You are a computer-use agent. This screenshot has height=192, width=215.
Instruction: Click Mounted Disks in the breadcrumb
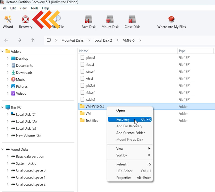pyautogui.click(x=73, y=41)
